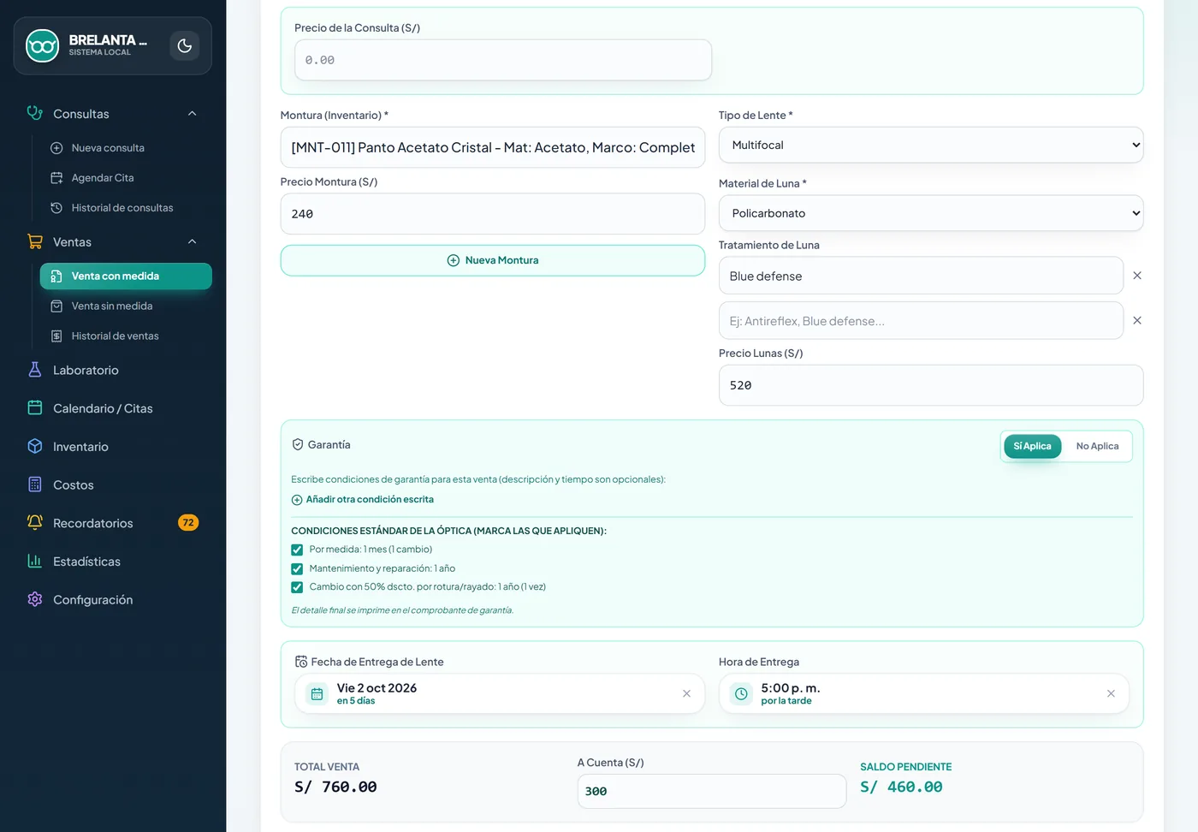Screen dimensions: 1198x832
Task: Collapse the Ventas section
Action: (193, 242)
